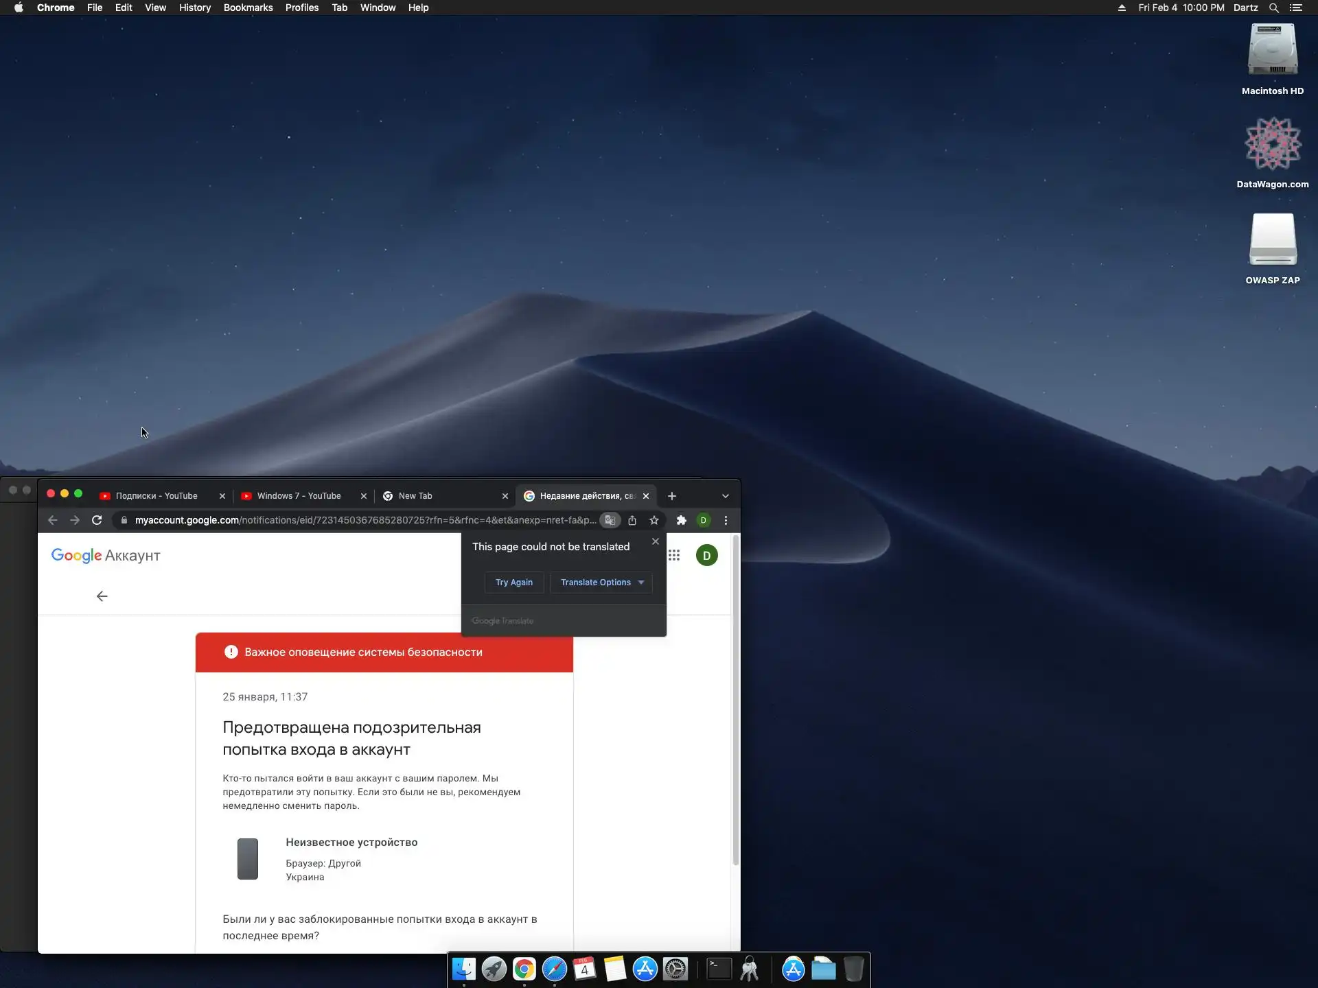
Task: Open the Bookmarks menu
Action: tap(248, 8)
